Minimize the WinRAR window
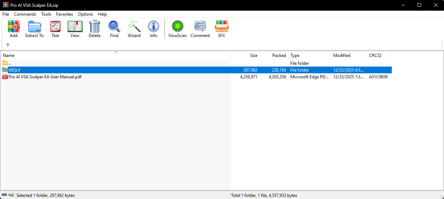Viewport: 444px width, 199px height. [x=403, y=5]
